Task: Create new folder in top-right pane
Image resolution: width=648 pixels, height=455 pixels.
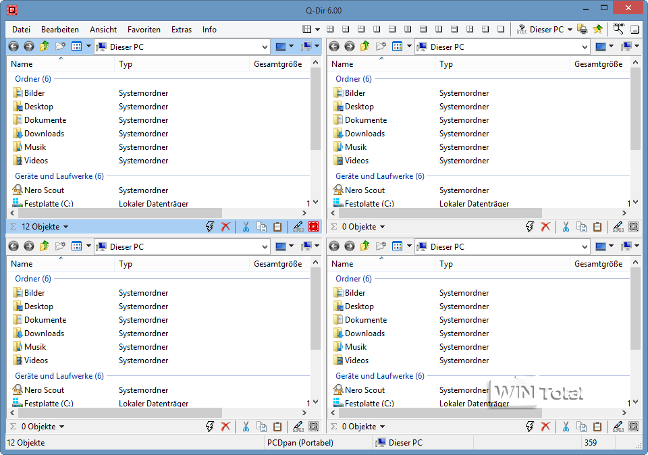Action: pos(381,47)
